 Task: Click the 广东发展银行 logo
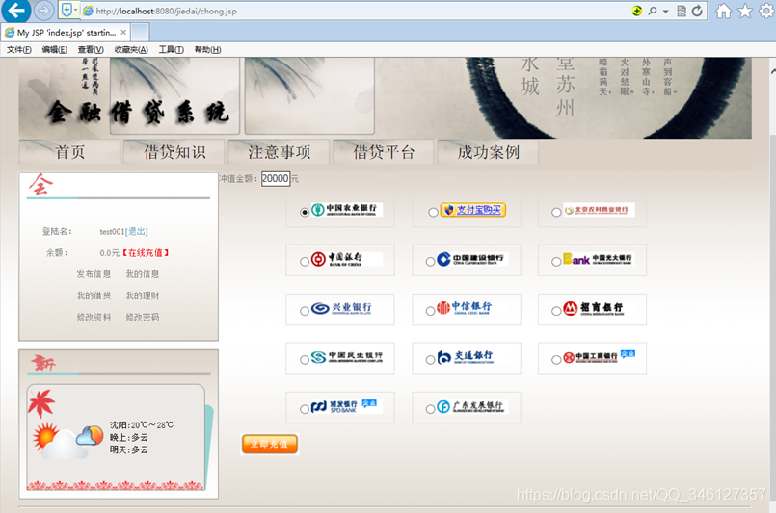tap(472, 406)
